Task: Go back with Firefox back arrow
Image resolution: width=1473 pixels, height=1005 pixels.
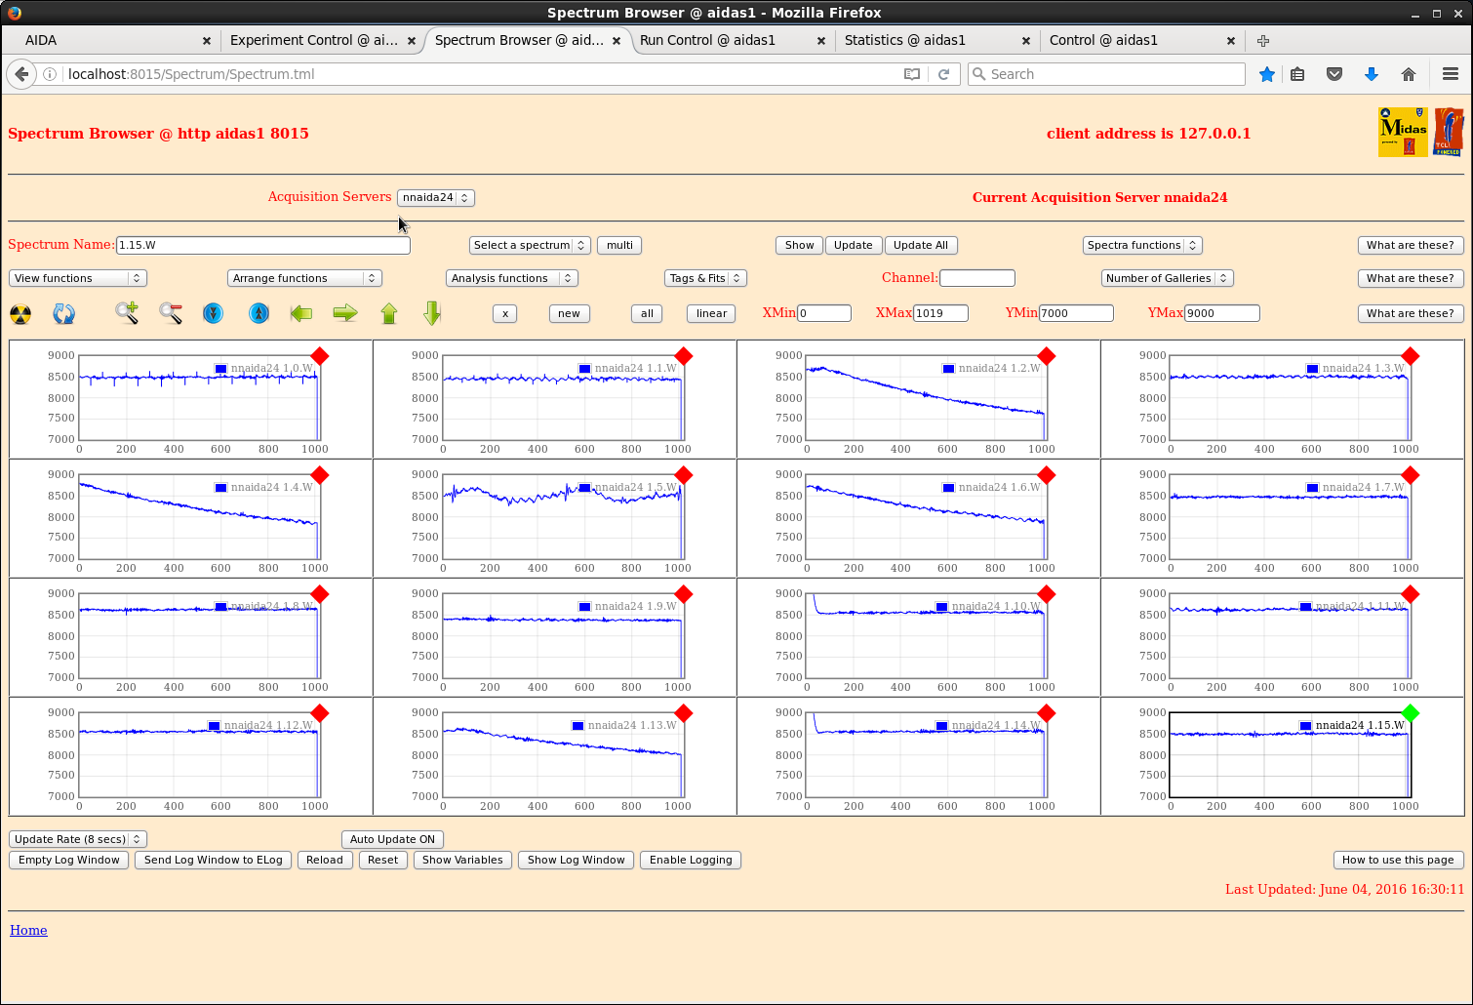Action: click(x=21, y=74)
